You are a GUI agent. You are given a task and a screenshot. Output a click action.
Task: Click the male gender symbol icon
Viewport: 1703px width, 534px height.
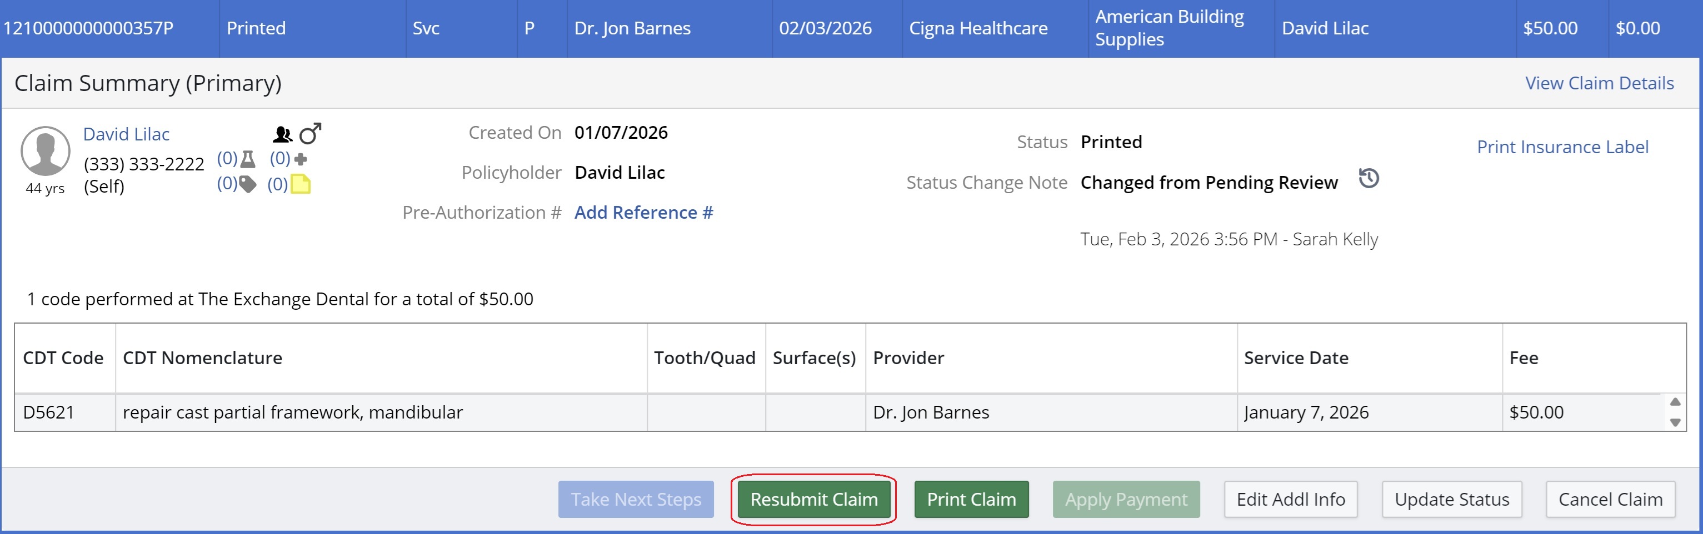click(x=310, y=134)
